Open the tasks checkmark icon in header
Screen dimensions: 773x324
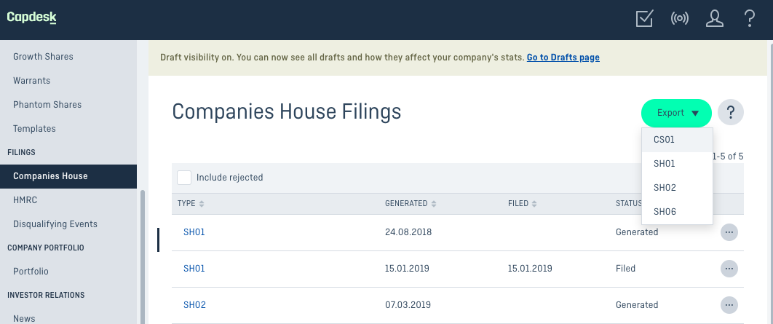(x=644, y=19)
